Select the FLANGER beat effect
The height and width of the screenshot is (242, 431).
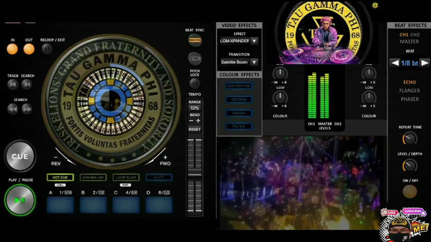(410, 90)
